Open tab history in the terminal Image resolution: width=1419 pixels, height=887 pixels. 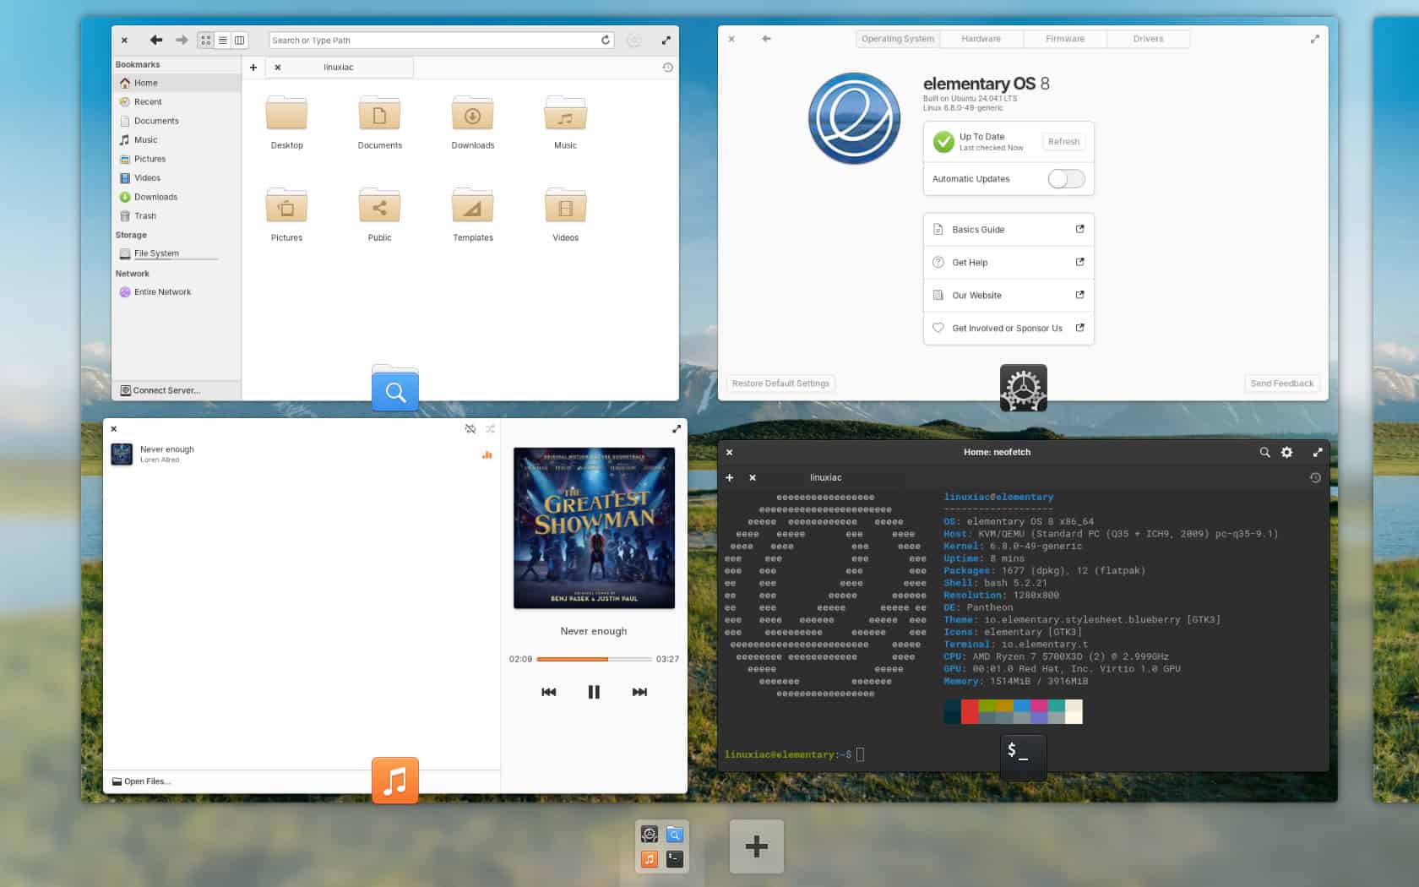(1315, 478)
